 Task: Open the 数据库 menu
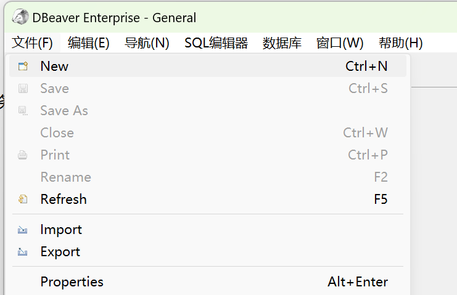(282, 42)
